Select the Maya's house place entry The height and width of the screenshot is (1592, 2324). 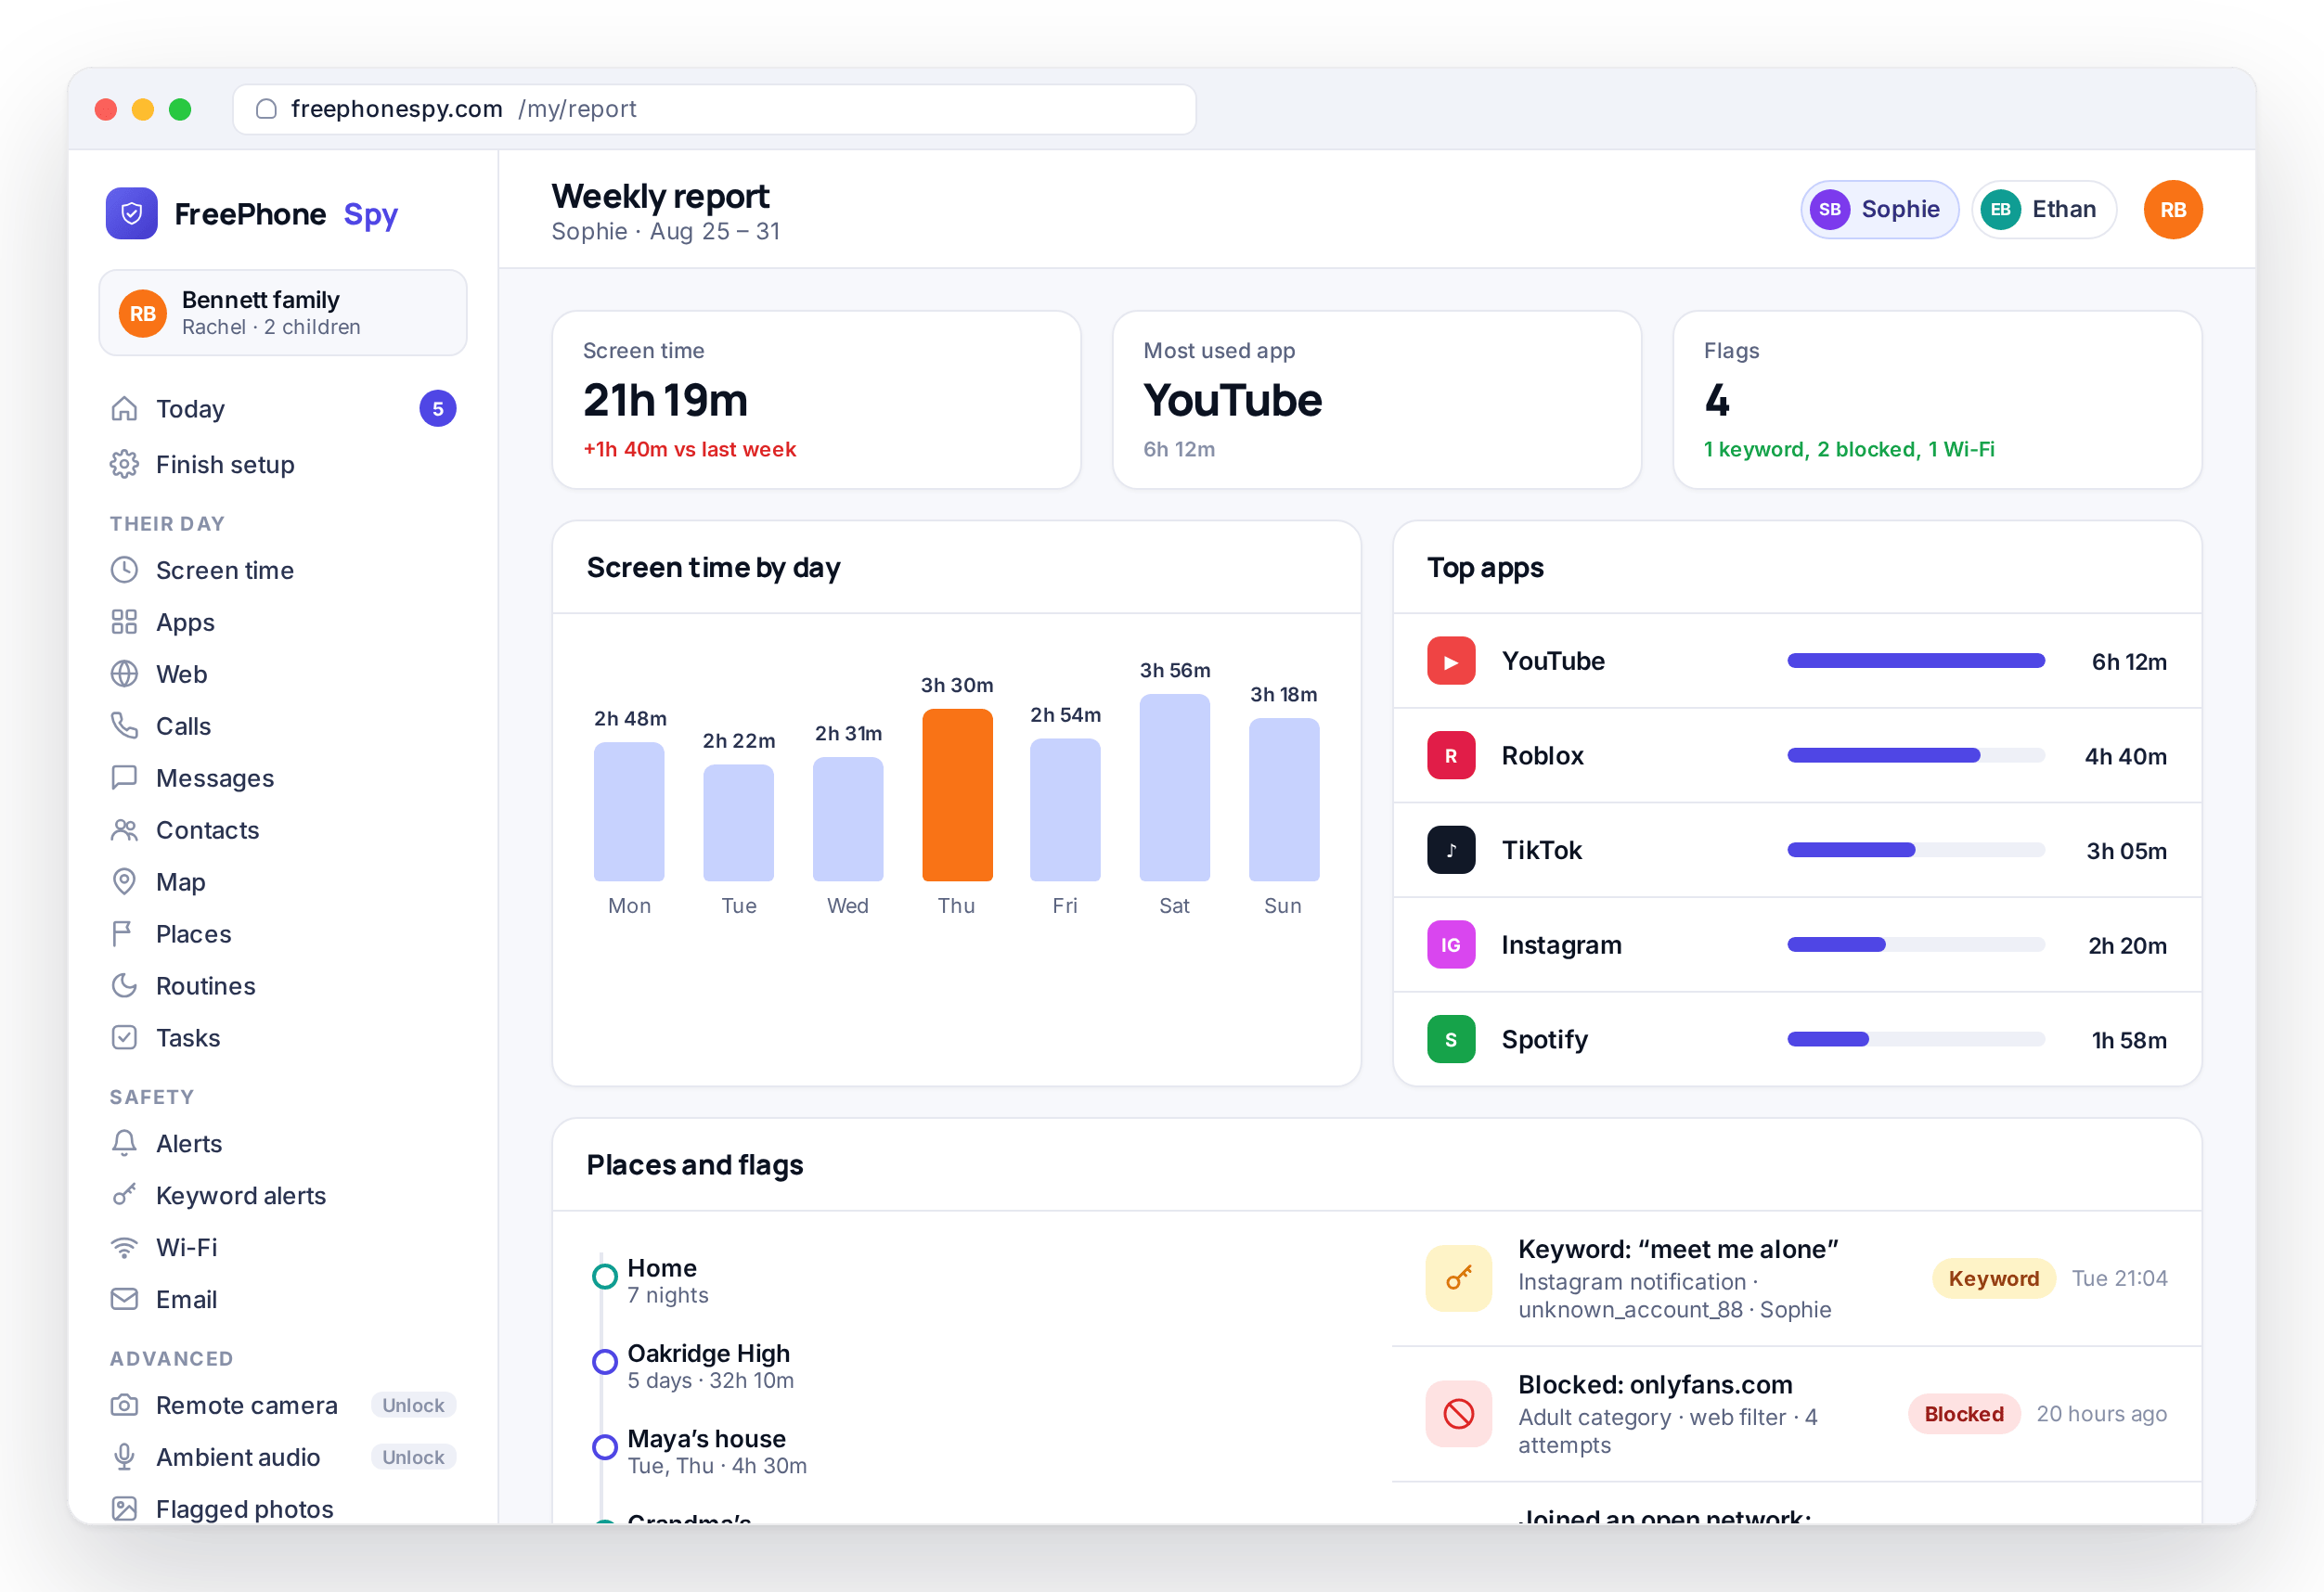[699, 1452]
